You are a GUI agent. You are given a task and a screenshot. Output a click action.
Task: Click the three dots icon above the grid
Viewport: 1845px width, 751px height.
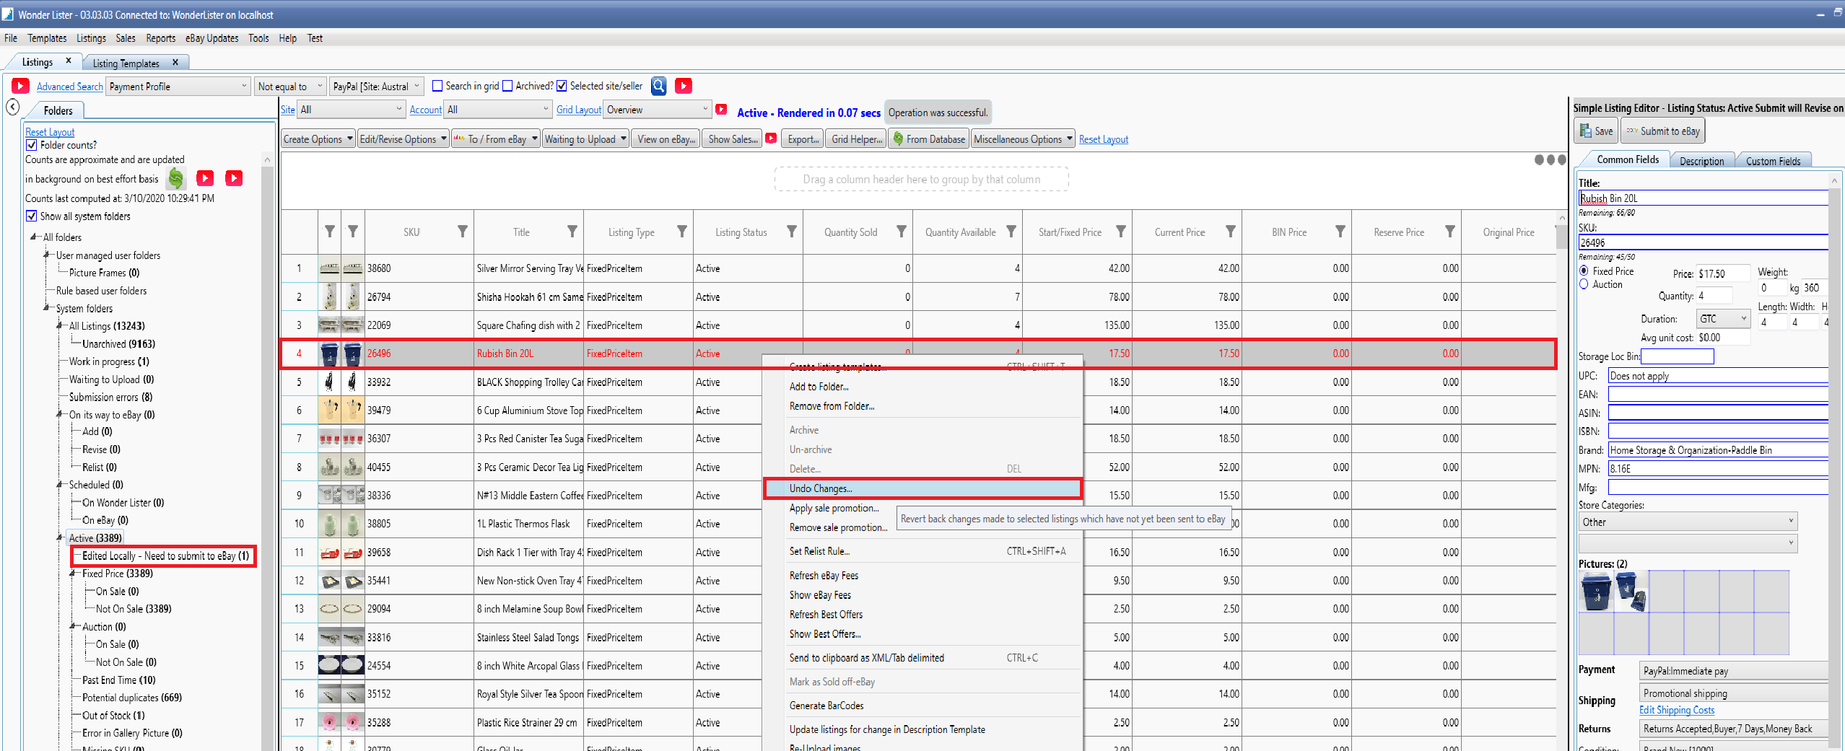(1550, 160)
